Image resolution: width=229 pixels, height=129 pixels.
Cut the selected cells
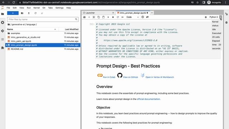click(94, 17)
